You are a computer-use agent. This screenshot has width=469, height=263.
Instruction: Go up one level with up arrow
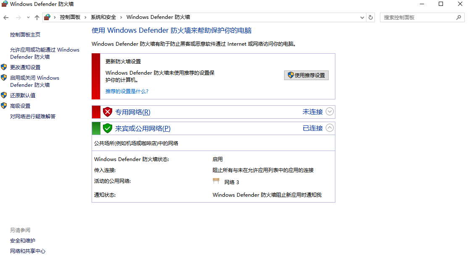[x=37, y=18]
